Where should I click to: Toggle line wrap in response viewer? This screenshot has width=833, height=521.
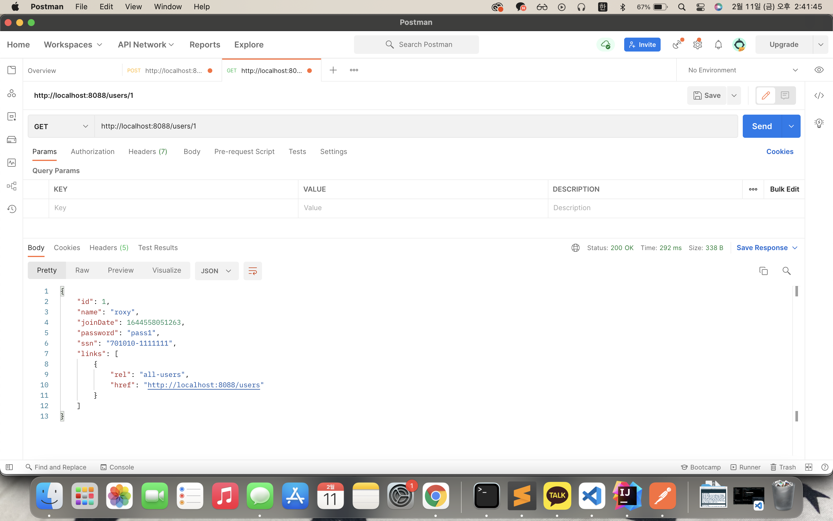pos(252,271)
